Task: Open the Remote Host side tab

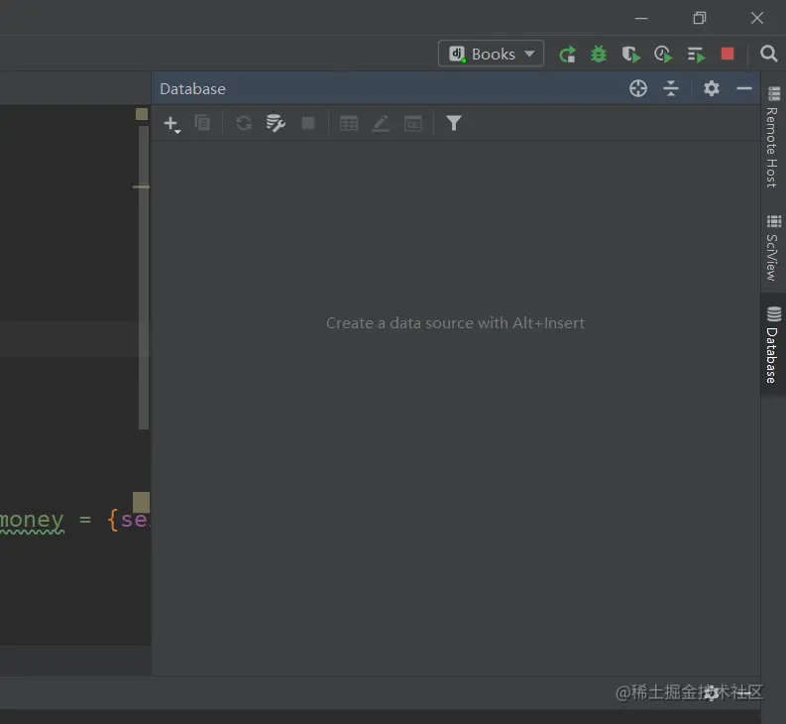Action: tap(773, 137)
